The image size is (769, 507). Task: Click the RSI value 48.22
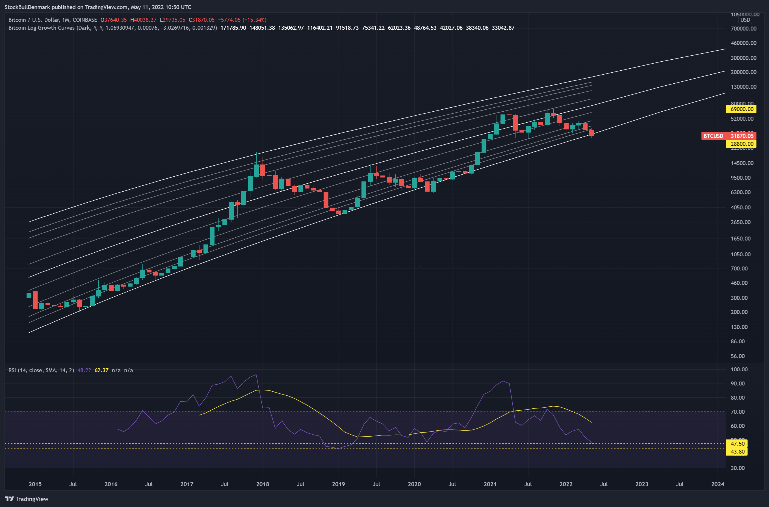coord(84,370)
